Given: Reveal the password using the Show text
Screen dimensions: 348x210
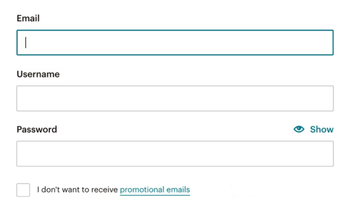Looking at the screenshot, I should click(321, 129).
